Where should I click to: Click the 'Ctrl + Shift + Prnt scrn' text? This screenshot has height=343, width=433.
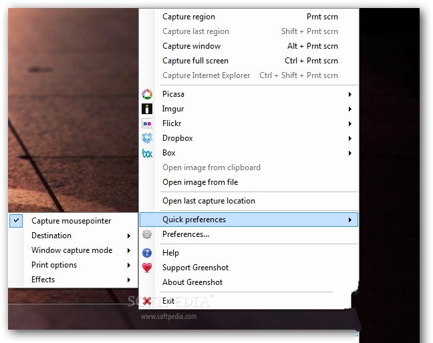(299, 75)
